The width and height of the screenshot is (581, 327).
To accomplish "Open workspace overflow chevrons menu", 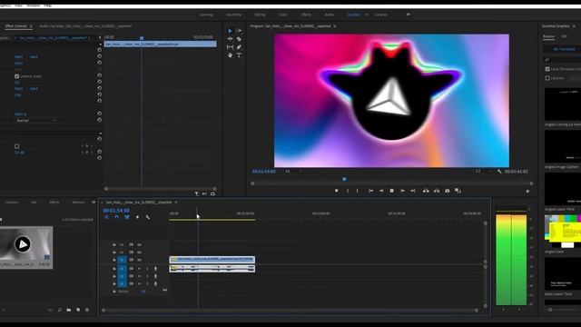I will pos(409,15).
